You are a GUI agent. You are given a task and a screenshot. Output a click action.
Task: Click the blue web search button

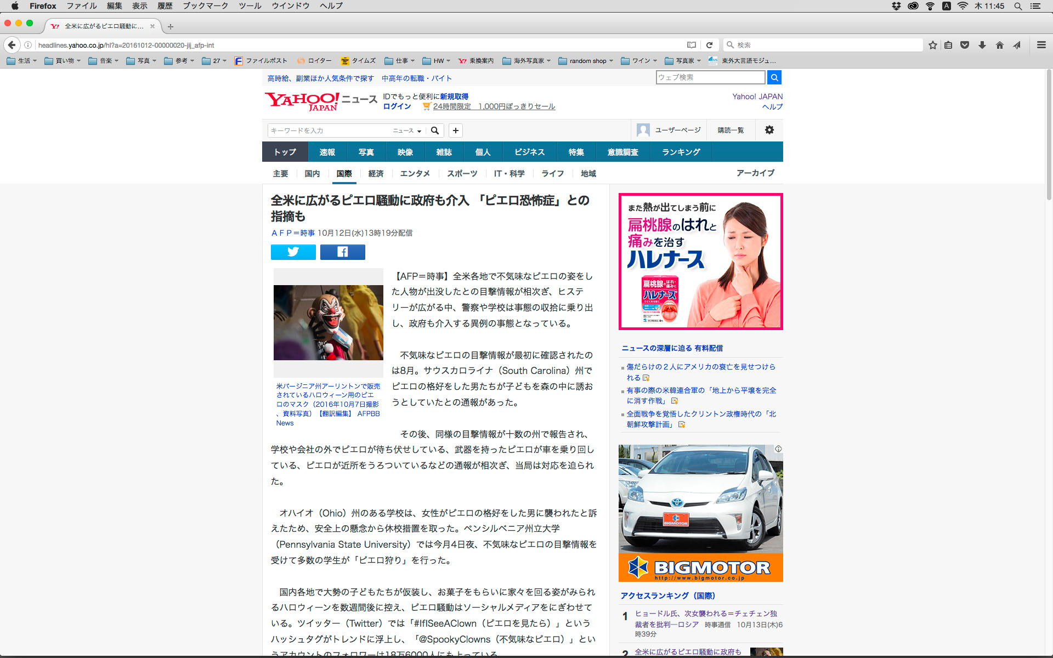pyautogui.click(x=774, y=77)
